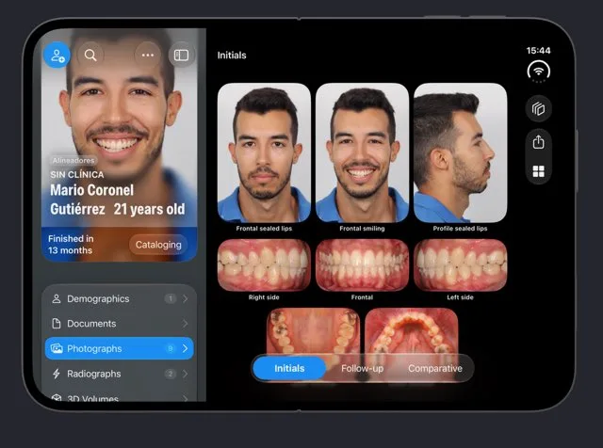Open the Profile sealed lips photo
This screenshot has width=603, height=448.
460,152
